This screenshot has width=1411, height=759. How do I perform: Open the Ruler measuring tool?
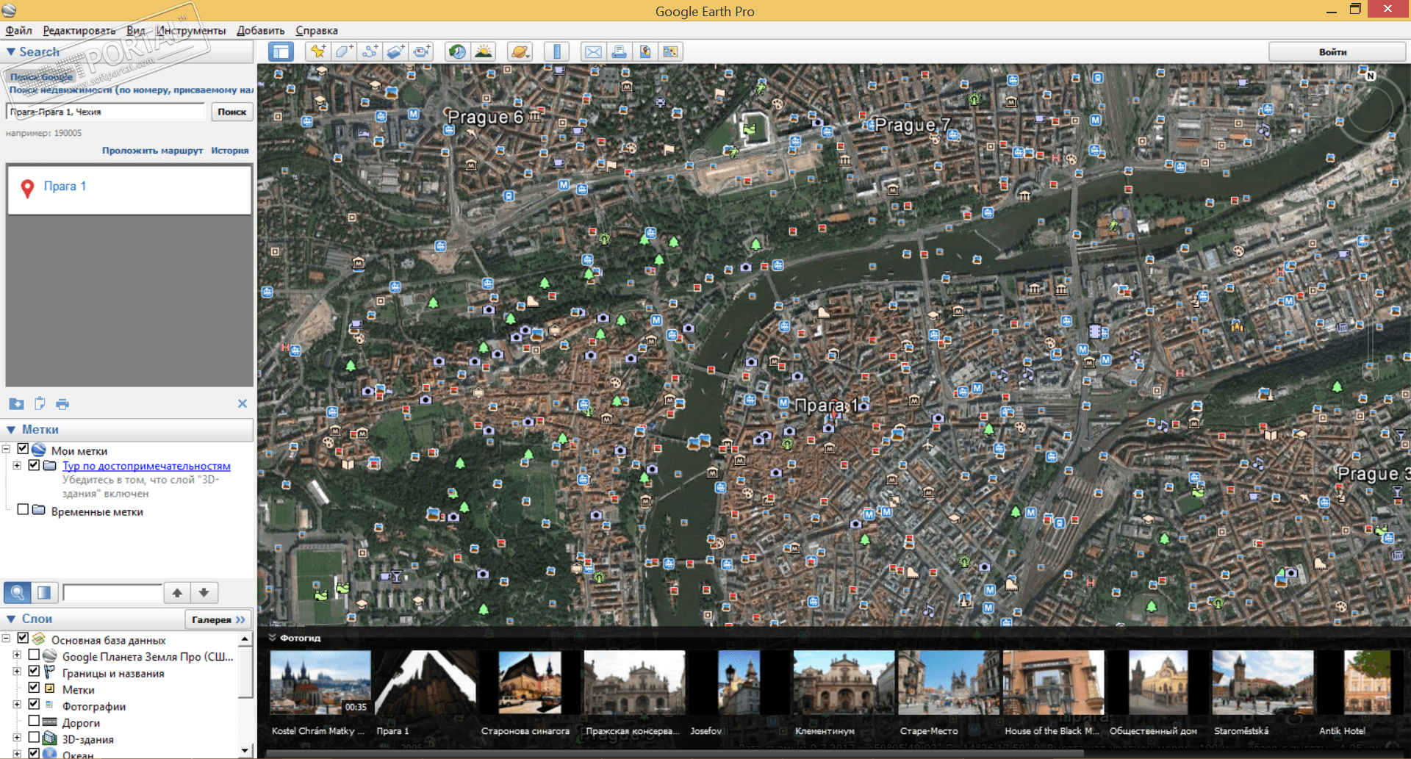[556, 51]
